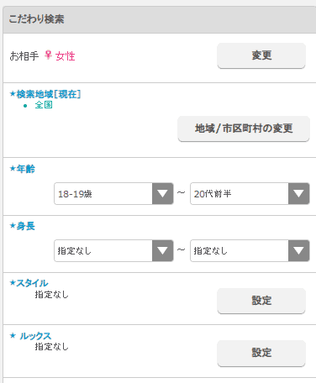316x383 pixels.
Task: Click the ★身長 section label
Action: point(23,226)
